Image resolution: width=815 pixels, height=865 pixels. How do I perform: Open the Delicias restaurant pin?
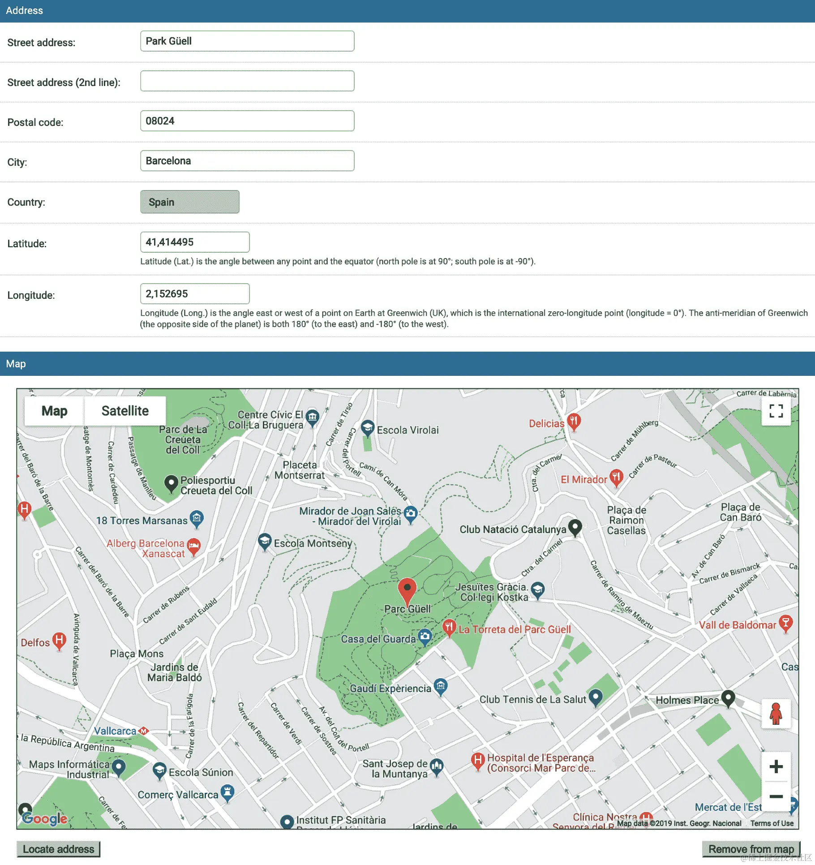pos(574,422)
